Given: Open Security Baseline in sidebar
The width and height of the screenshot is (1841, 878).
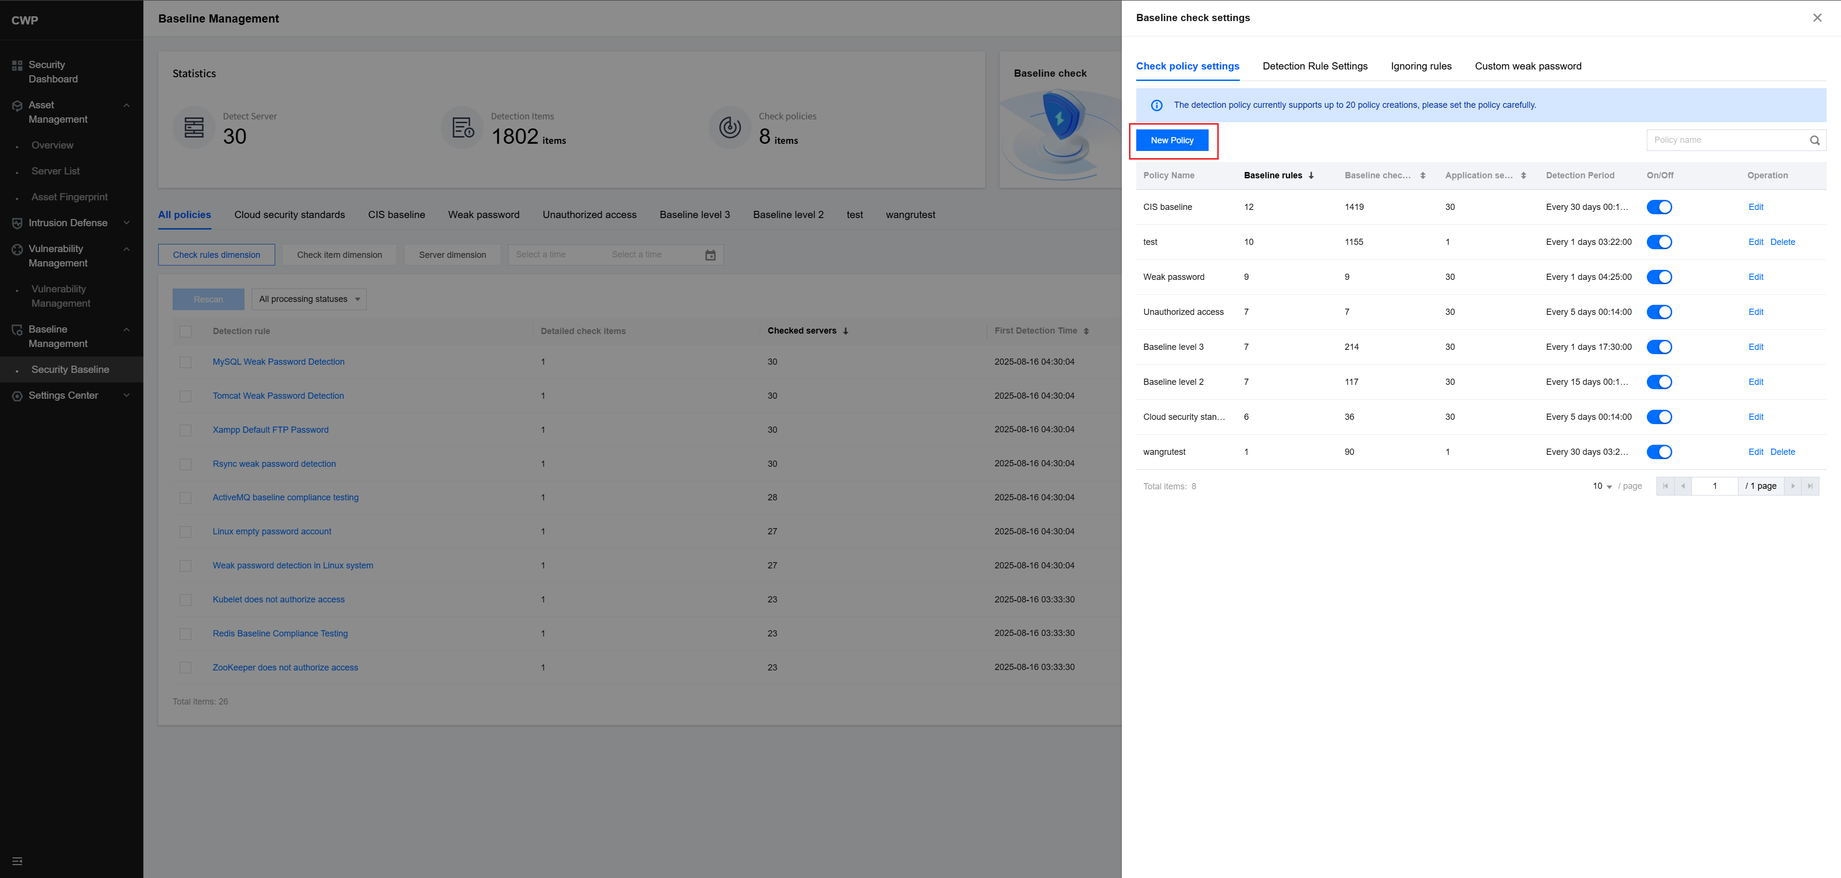Looking at the screenshot, I should click(x=70, y=370).
